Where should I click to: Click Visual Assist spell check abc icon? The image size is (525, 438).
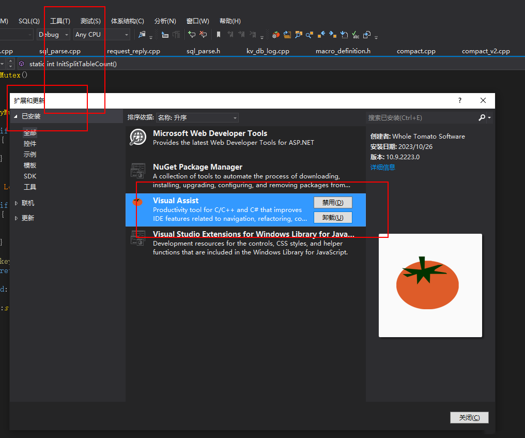point(356,35)
